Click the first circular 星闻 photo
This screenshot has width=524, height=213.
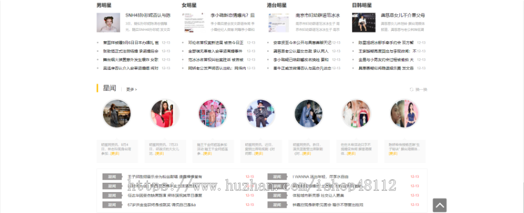point(116,113)
